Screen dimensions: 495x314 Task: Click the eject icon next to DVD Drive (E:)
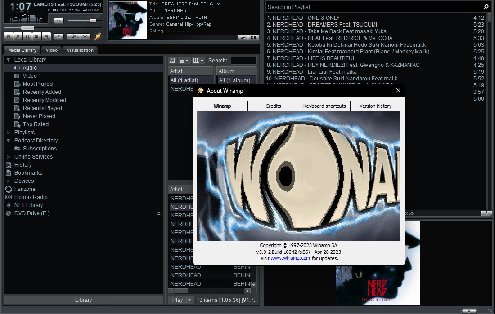tap(159, 213)
